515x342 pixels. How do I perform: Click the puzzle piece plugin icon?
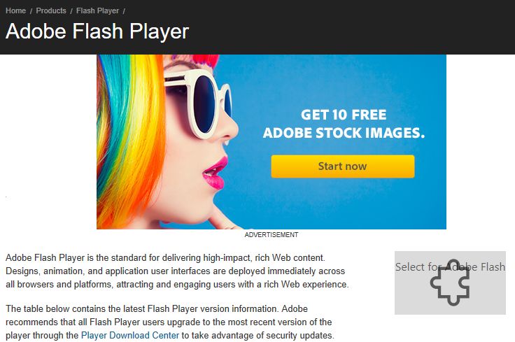pos(450,283)
